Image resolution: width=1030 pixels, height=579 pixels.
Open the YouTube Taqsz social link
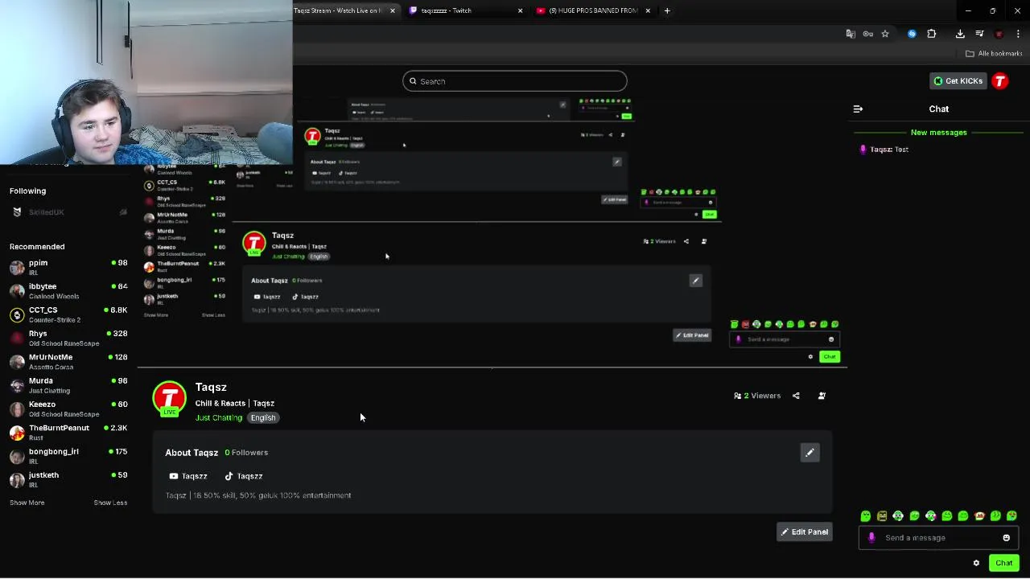[x=188, y=476]
